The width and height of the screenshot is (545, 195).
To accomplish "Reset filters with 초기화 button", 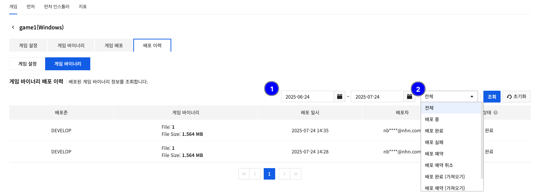I will tap(516, 97).
